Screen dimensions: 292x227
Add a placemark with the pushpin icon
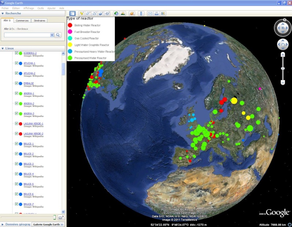click(81, 14)
